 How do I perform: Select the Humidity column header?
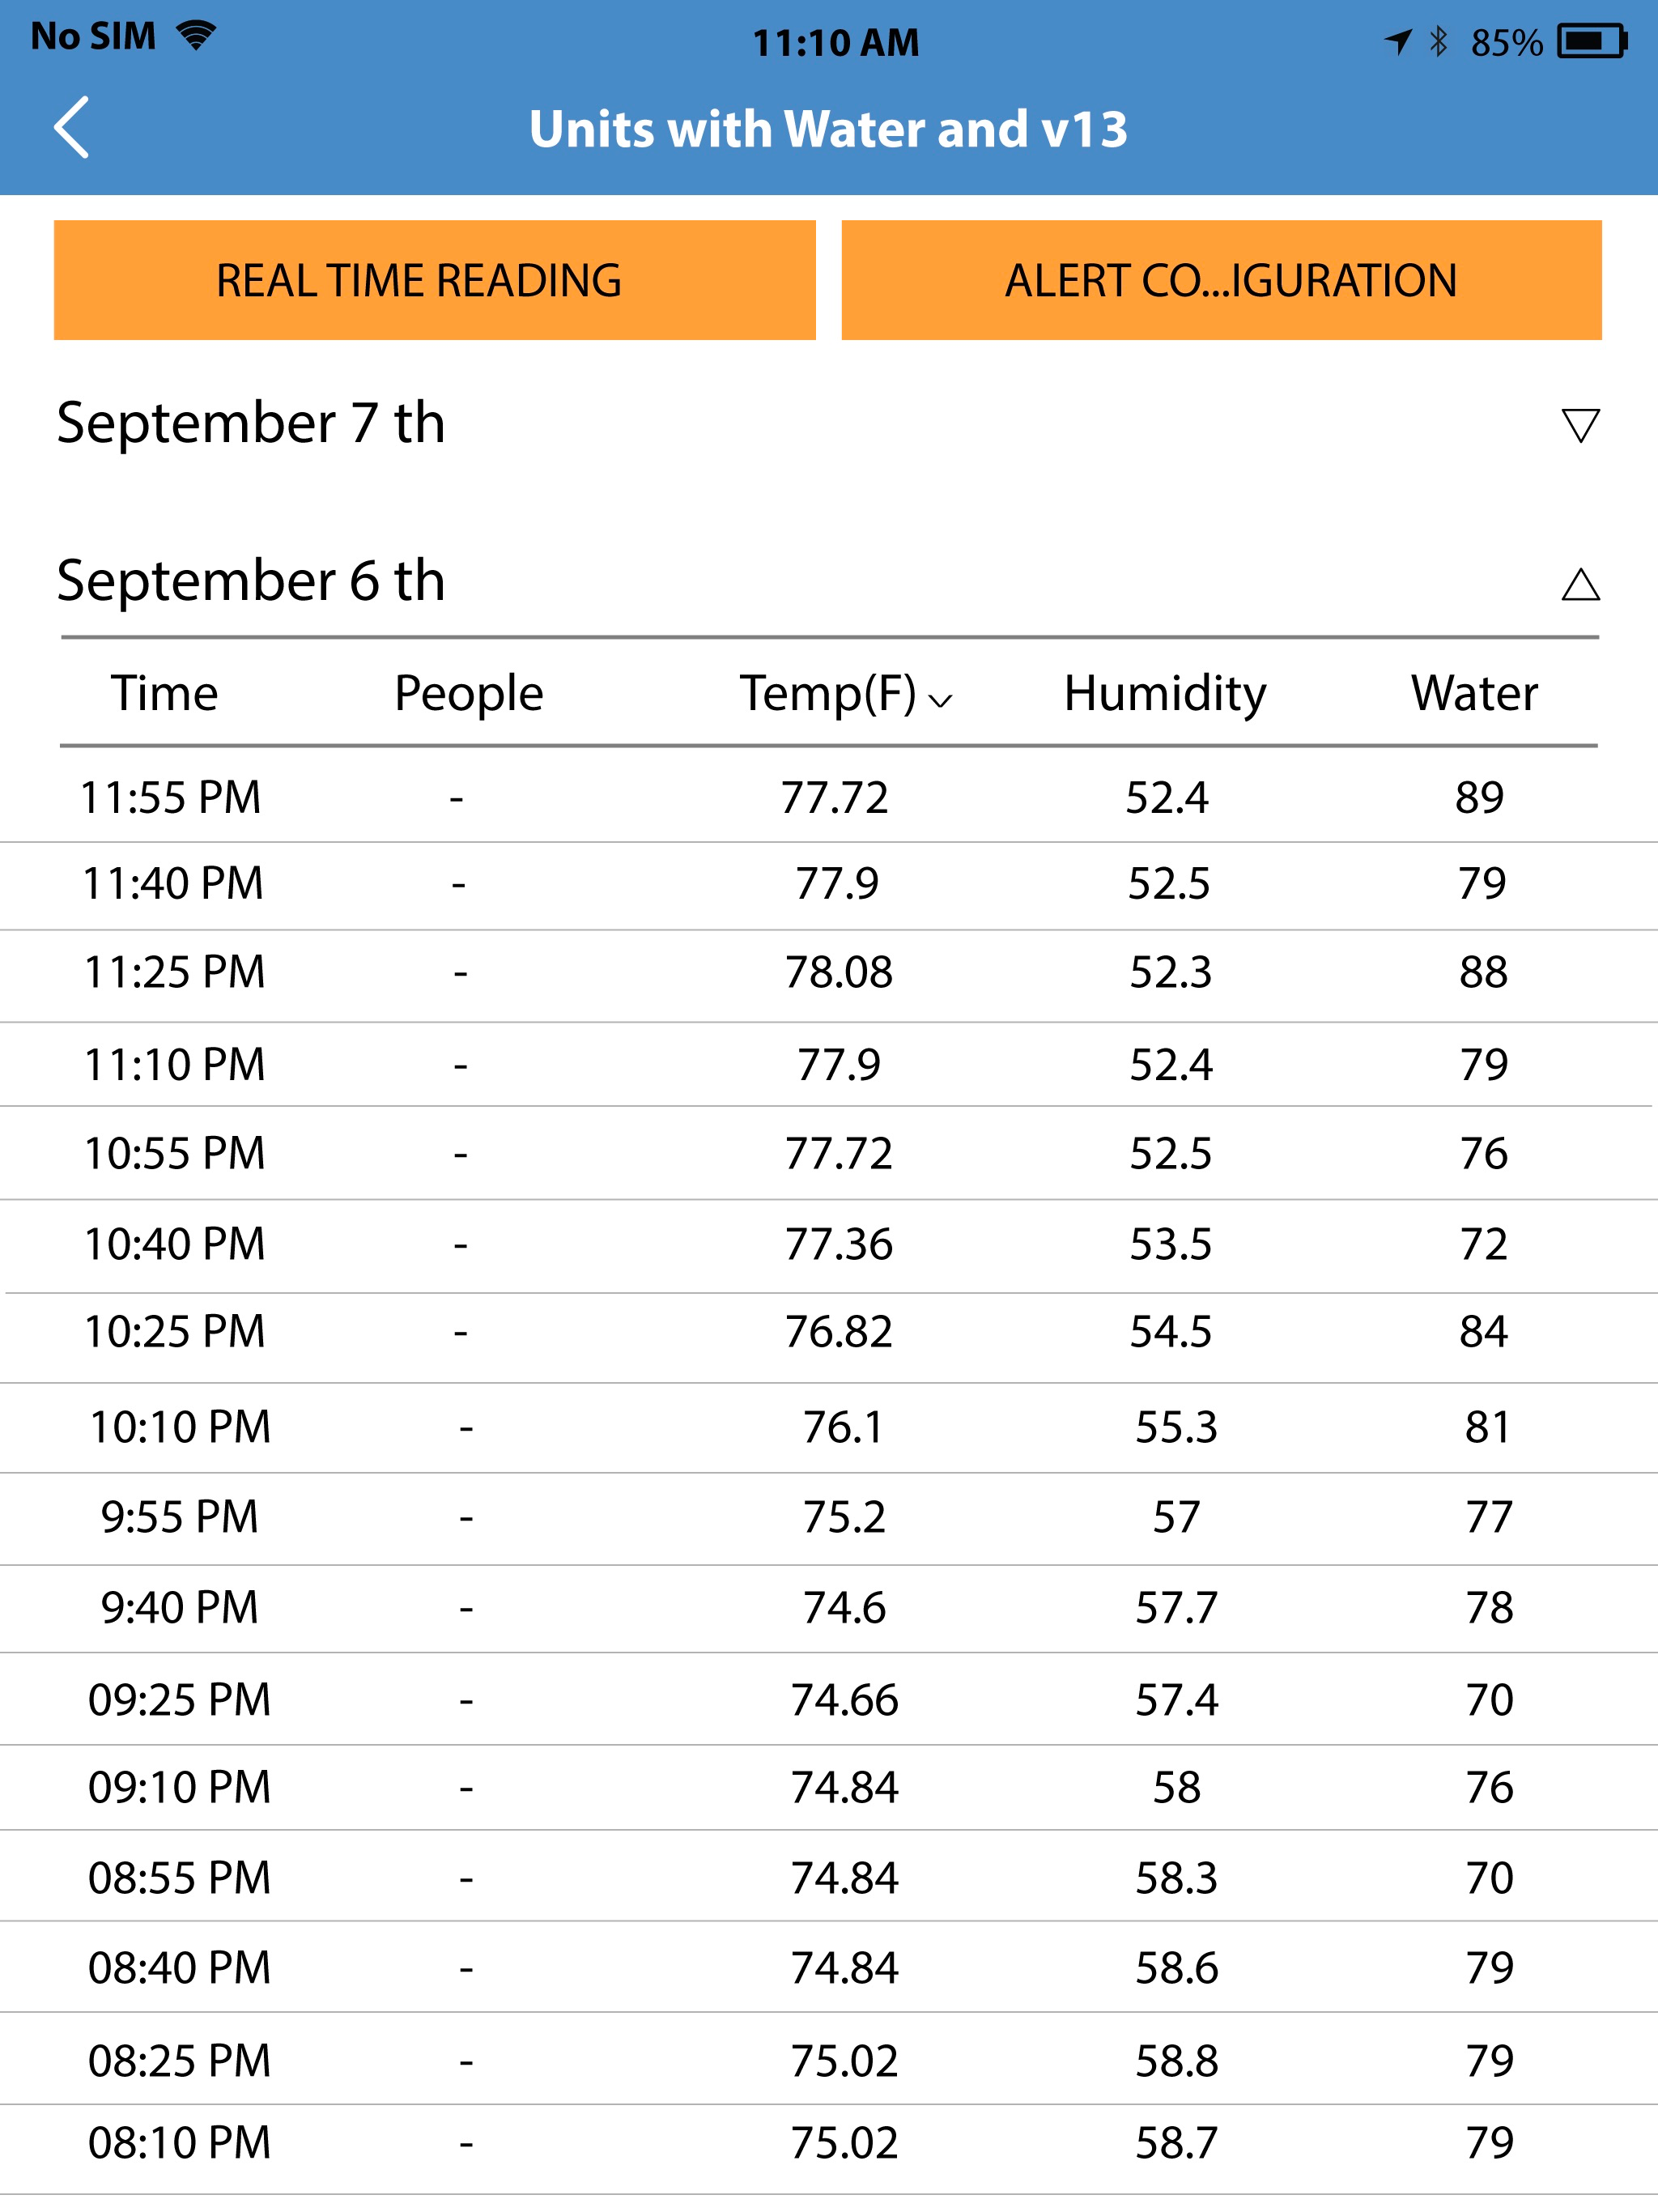(1165, 695)
